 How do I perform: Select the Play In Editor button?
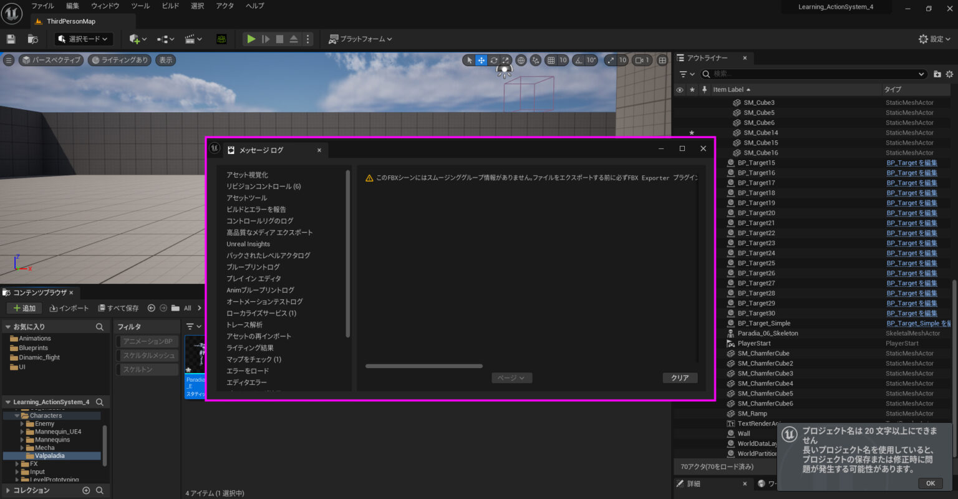click(251, 39)
